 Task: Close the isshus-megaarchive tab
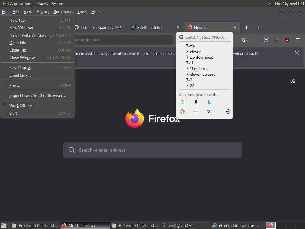coord(121,27)
